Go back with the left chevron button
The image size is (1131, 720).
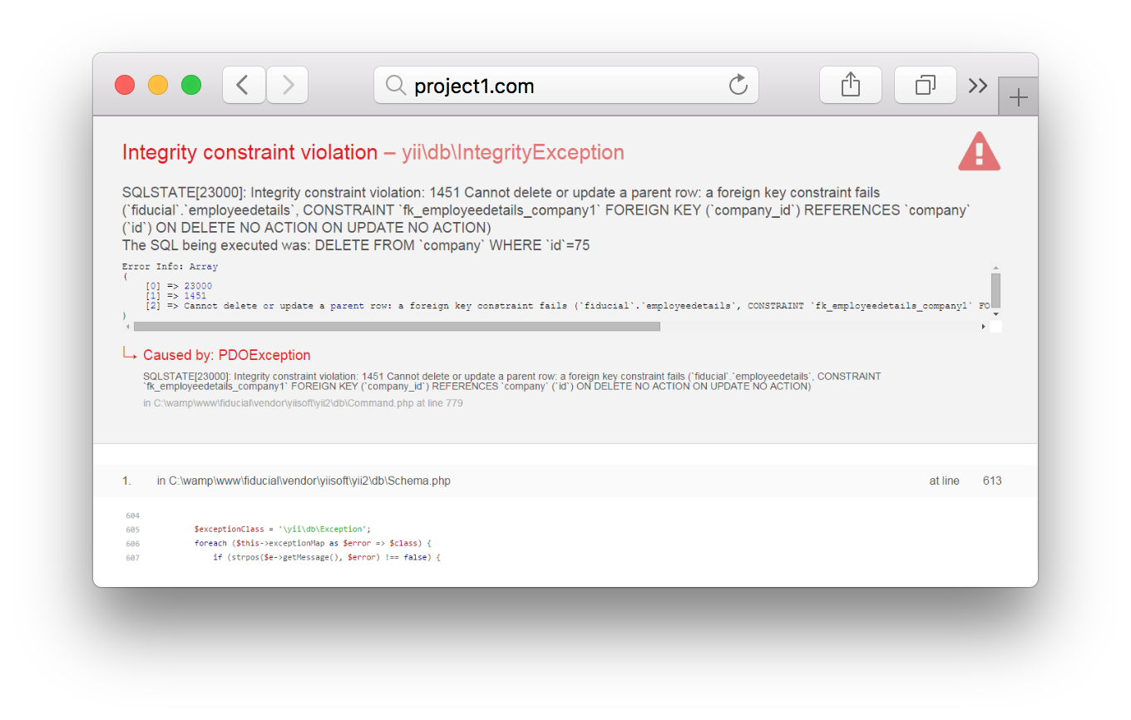[x=244, y=85]
